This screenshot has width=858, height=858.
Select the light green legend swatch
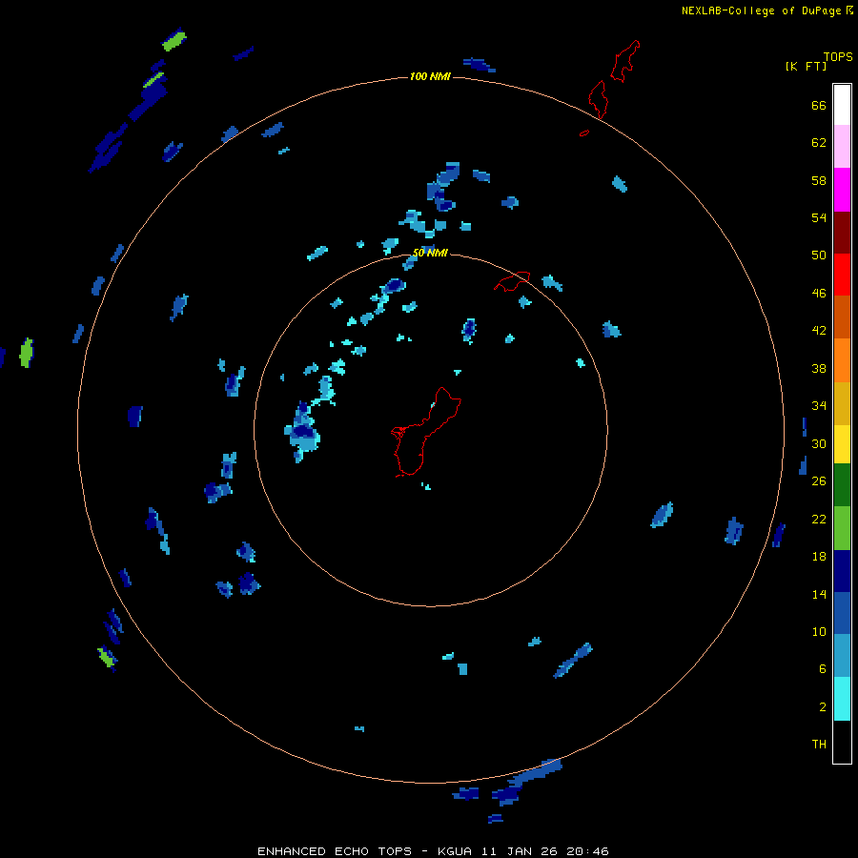[x=842, y=528]
